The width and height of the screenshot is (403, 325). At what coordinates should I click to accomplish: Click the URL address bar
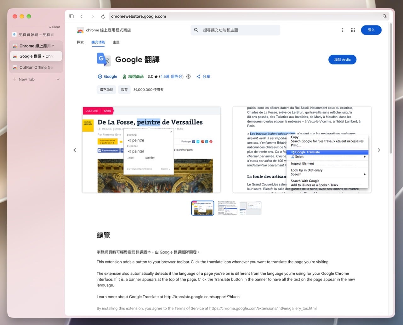(x=249, y=16)
